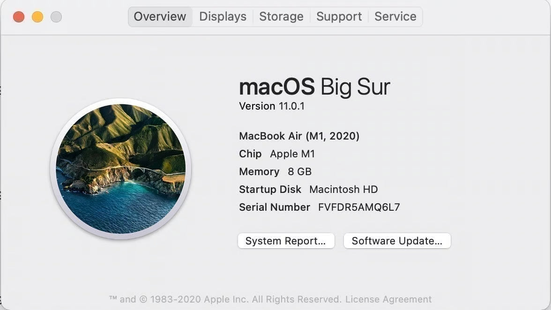
Task: Click the Macintosh HD startup disk label
Action: [x=343, y=189]
